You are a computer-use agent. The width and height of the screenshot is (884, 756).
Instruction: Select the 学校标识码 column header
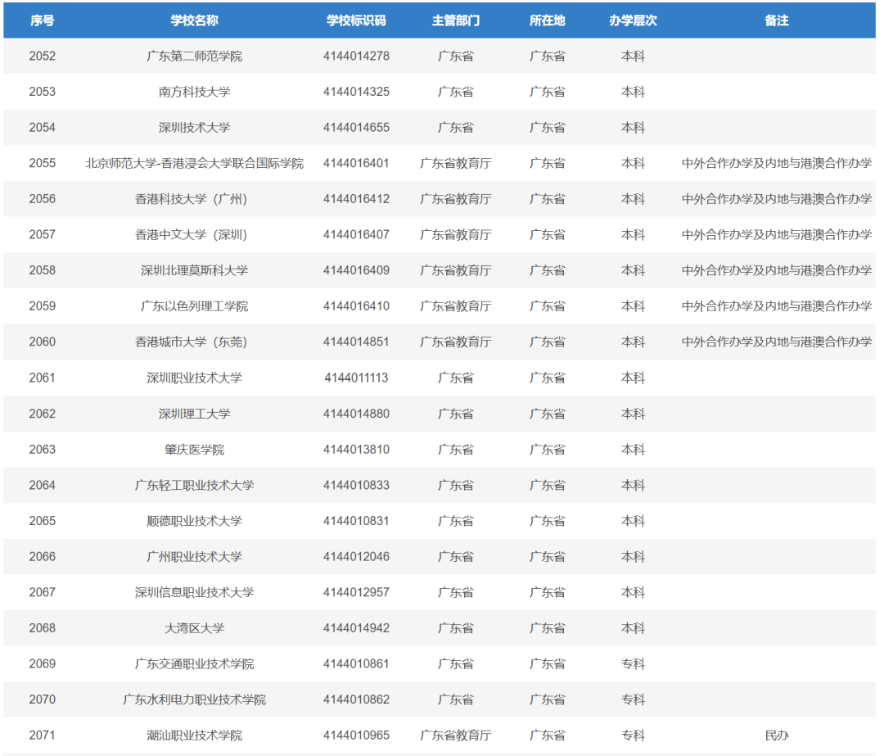pos(356,20)
